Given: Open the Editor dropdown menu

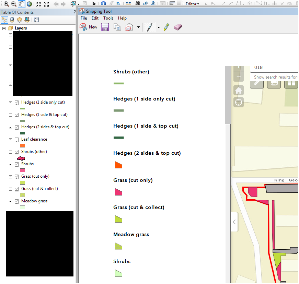Looking at the screenshot, I should pos(192,4).
